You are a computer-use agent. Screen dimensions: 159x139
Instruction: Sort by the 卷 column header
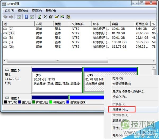[x=19, y=24]
